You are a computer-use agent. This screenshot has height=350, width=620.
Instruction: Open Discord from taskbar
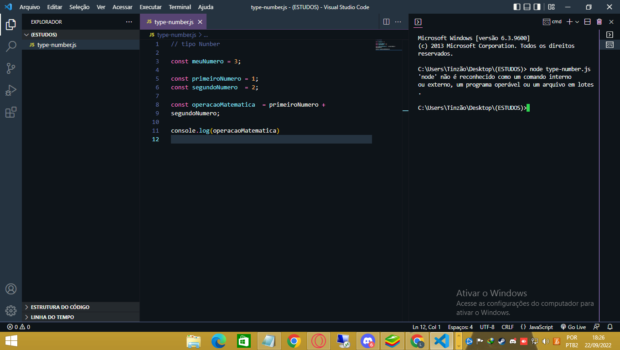point(367,341)
